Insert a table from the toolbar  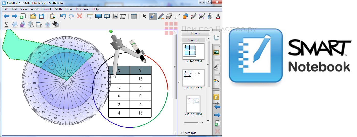tap(133, 16)
